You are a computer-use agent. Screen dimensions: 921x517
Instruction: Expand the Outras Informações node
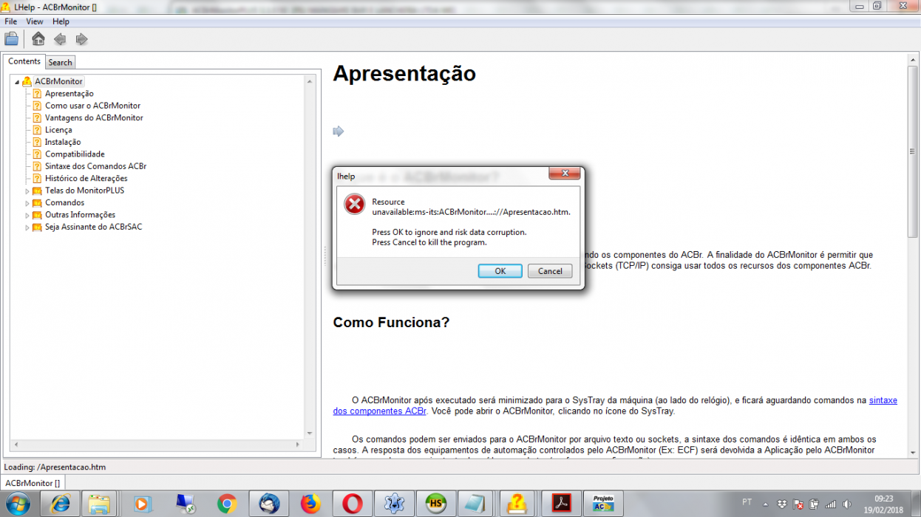(27, 215)
